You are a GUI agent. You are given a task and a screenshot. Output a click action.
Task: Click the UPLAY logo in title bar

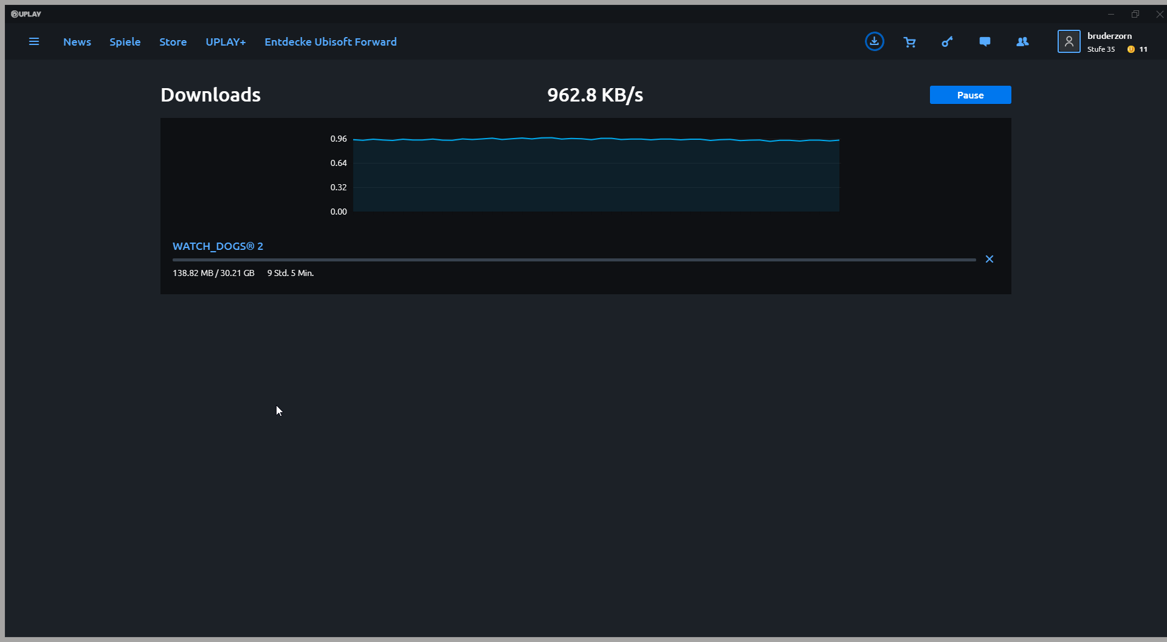tap(26, 14)
